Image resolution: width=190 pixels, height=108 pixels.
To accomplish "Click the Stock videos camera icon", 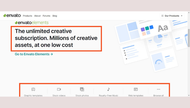I will point(59,89).
